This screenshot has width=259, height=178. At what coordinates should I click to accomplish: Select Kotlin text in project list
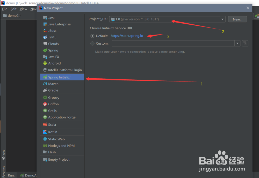point(53,132)
